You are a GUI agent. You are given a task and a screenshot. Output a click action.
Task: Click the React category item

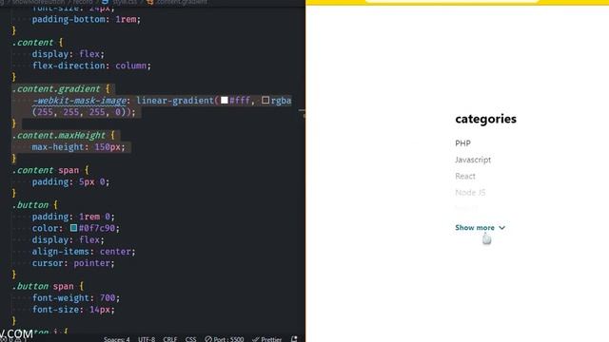click(465, 176)
